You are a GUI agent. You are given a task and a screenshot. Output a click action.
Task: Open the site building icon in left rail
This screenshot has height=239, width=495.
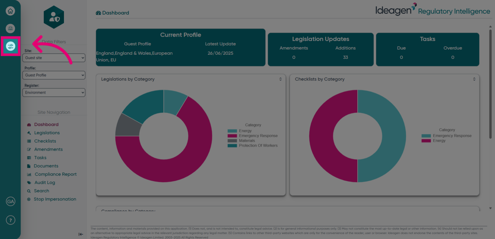[10, 28]
